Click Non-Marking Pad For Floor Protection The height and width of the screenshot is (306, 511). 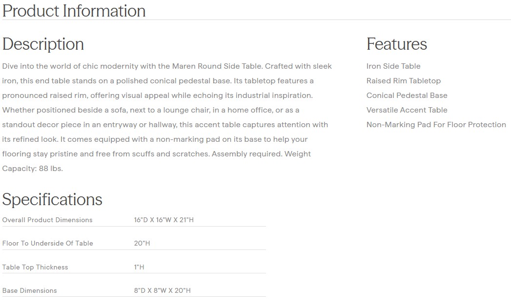436,125
